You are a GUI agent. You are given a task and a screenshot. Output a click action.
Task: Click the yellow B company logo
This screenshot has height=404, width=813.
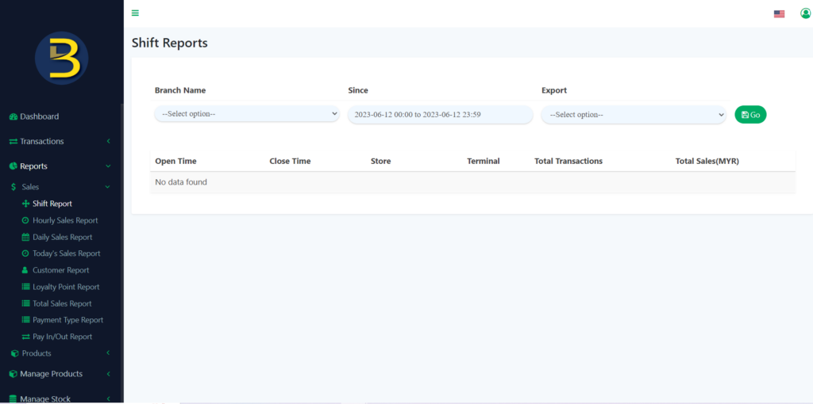click(x=61, y=59)
